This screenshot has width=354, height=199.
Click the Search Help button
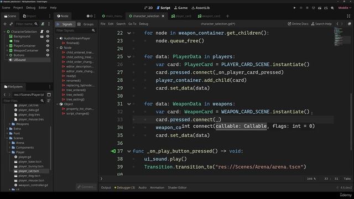(321, 24)
